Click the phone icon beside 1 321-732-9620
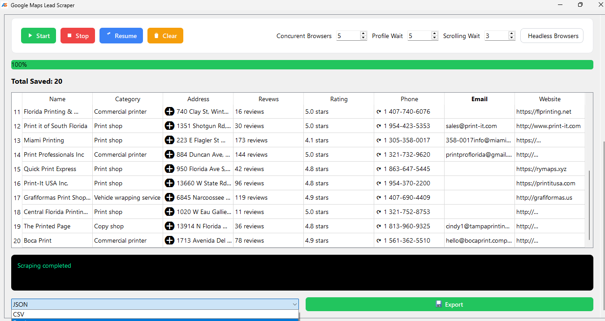 click(x=379, y=154)
